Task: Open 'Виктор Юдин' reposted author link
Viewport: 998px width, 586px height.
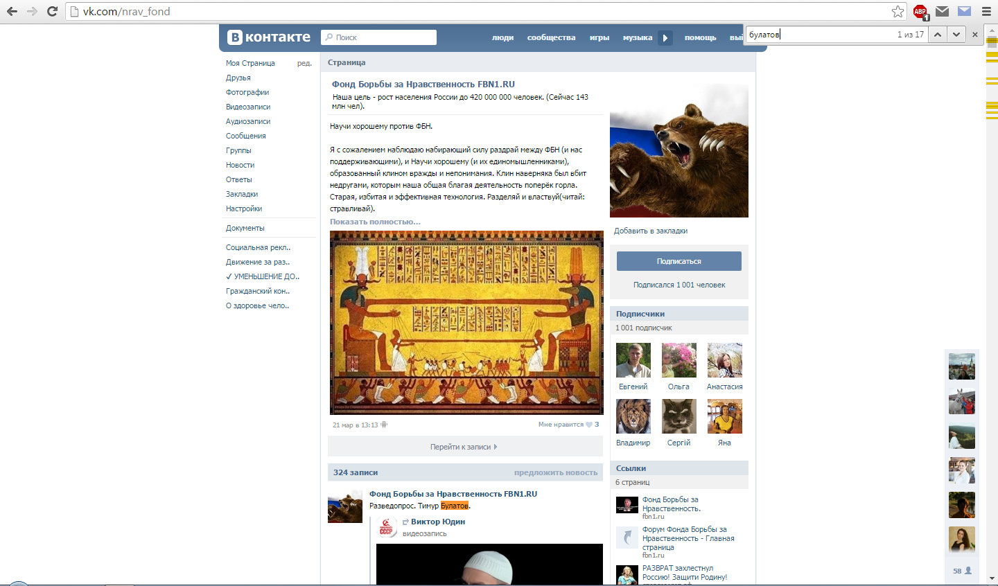Action: click(x=438, y=522)
